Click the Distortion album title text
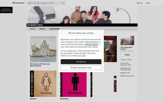Screen dimensions: 164x102 [64, 99]
